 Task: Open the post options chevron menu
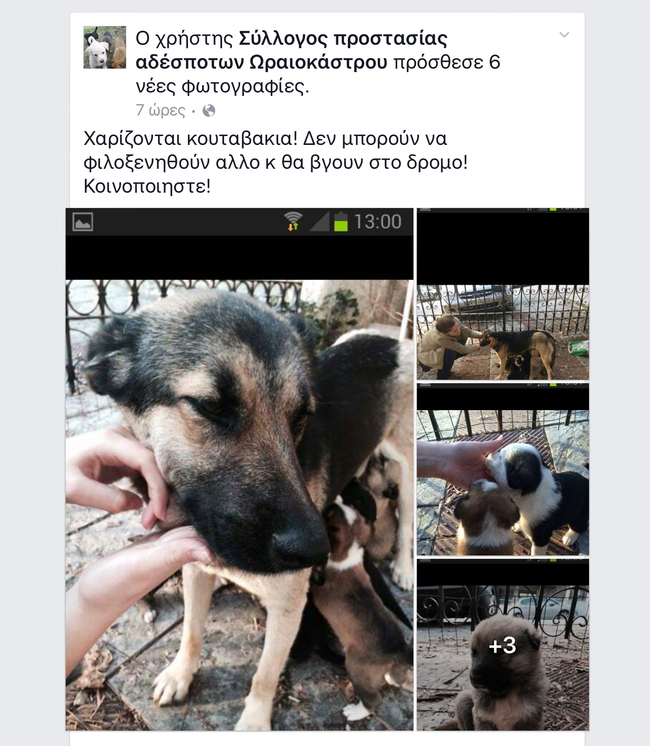564,35
